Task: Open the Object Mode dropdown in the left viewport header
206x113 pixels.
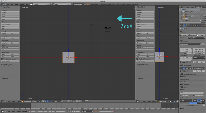Action: coord(27,101)
